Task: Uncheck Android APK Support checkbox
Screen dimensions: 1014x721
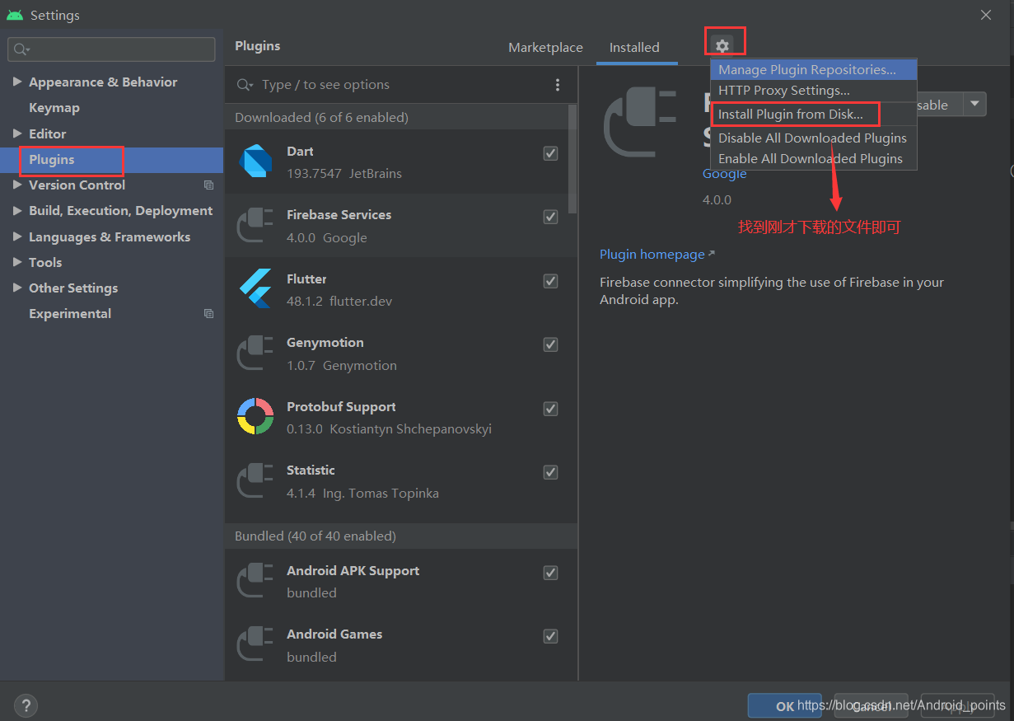Action: coord(550,573)
